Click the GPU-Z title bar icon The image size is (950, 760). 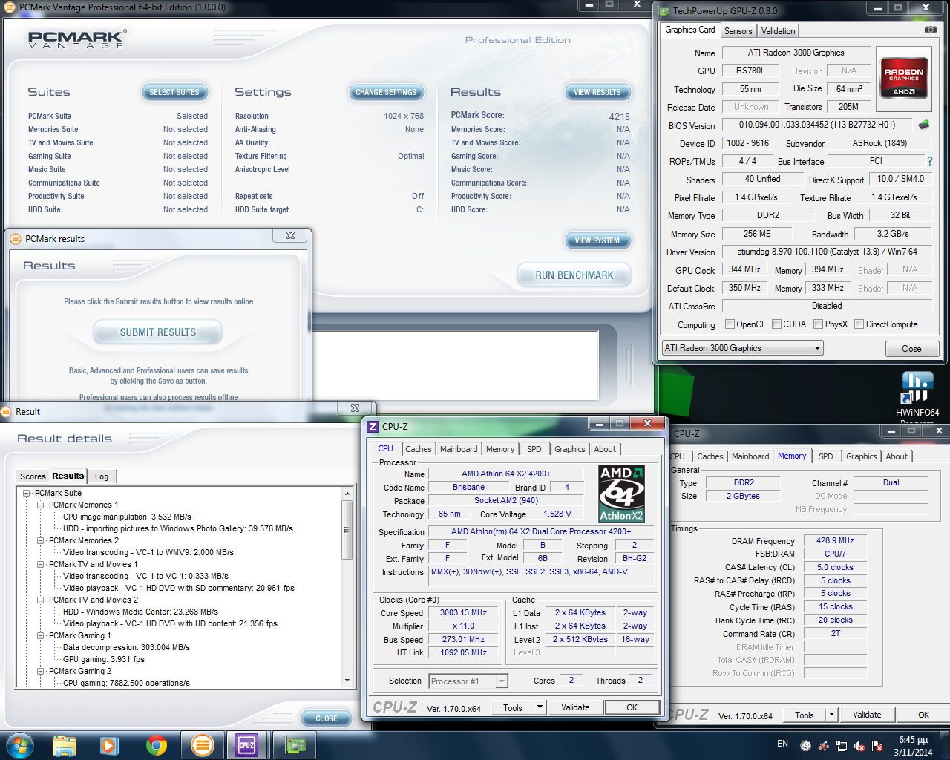click(x=664, y=10)
